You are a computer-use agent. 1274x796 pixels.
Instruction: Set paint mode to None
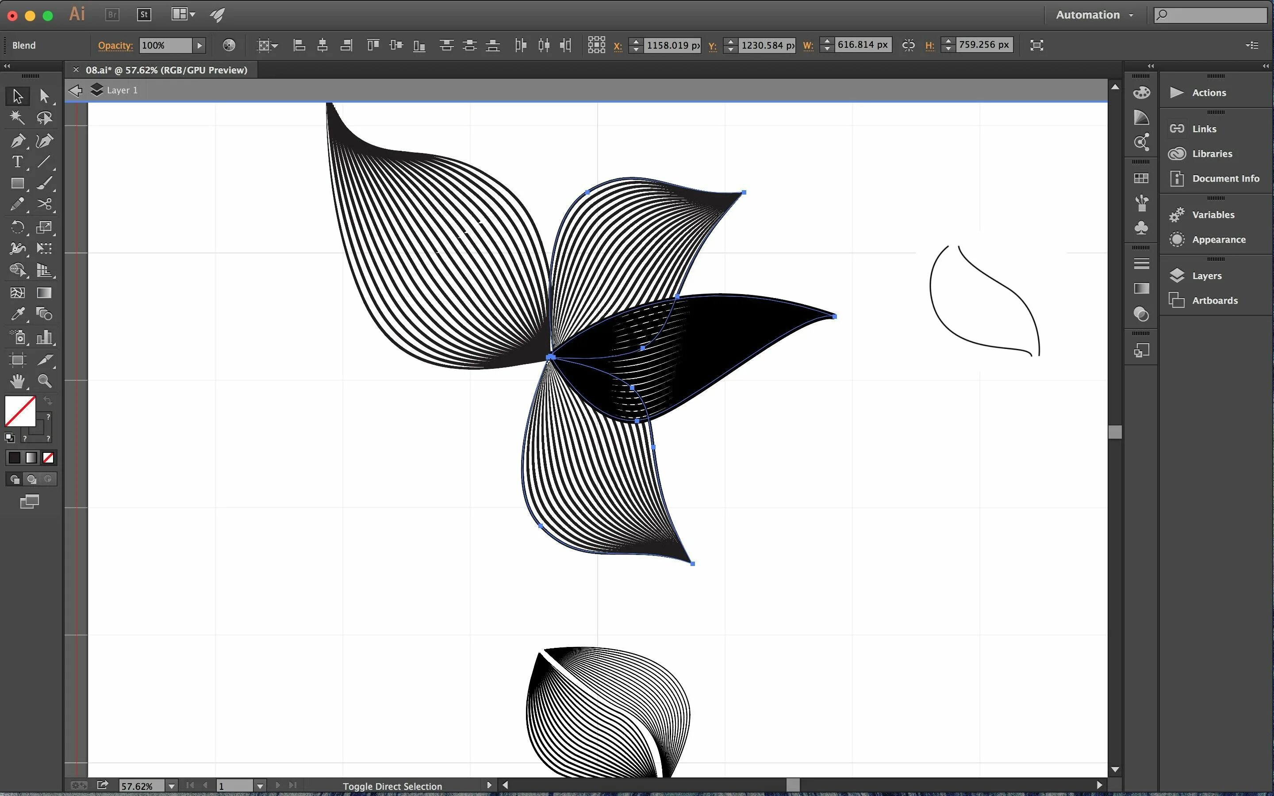pos(48,458)
